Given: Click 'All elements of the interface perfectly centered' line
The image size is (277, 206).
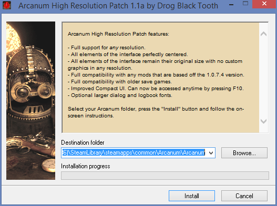Looking at the screenshot, I should click(128, 55).
